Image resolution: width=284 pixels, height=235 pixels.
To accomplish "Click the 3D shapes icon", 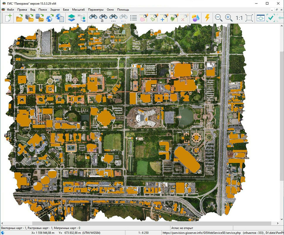I will click(195, 18).
